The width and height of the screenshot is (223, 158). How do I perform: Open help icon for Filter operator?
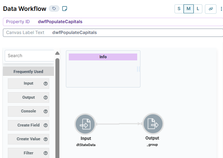click(46, 153)
